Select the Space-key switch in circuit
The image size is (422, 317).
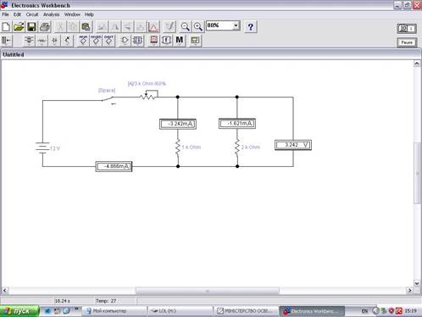[108, 99]
